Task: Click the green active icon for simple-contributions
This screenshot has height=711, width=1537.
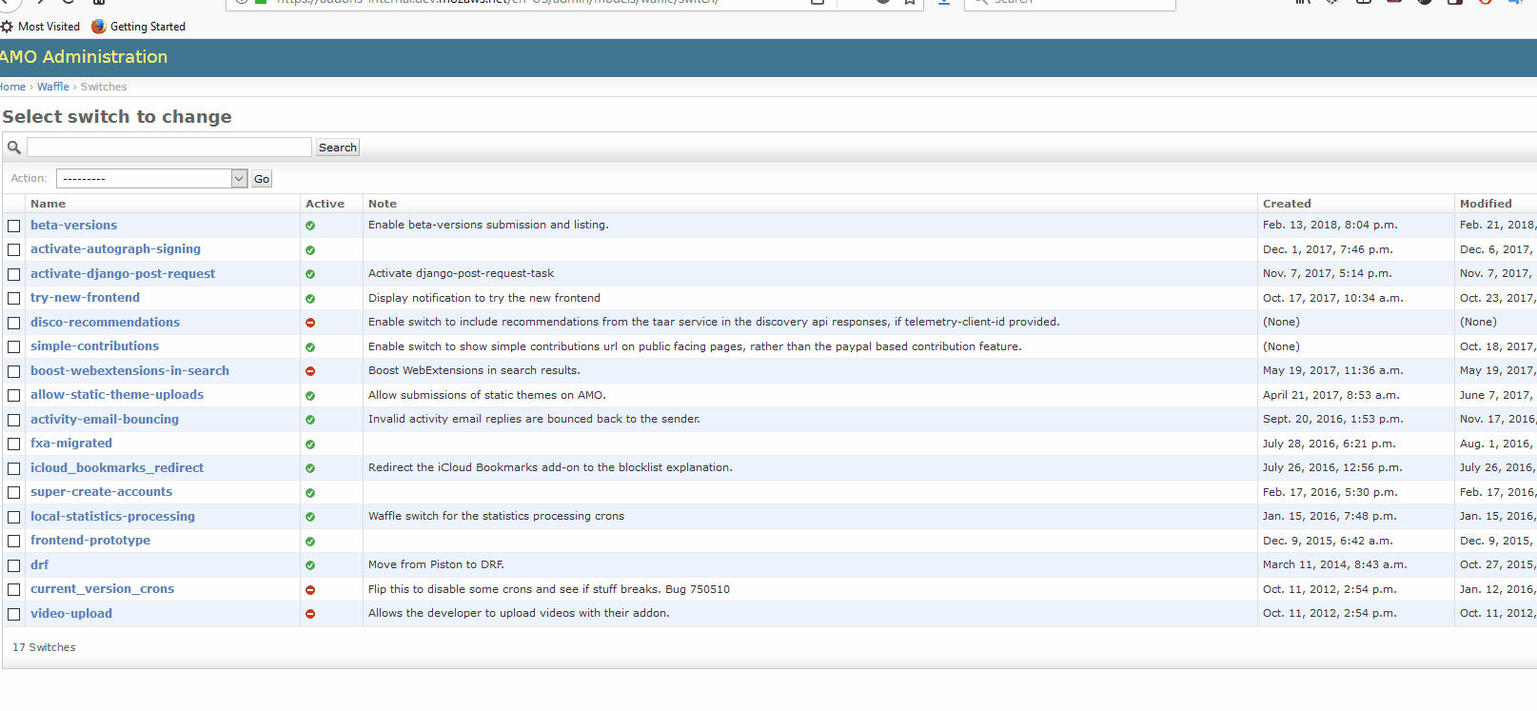Action: point(310,347)
